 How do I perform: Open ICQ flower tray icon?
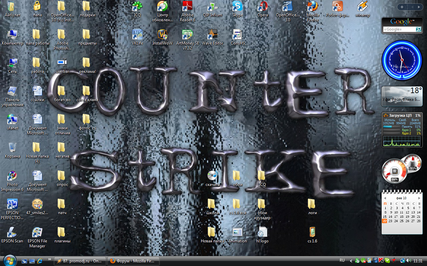(x=363, y=260)
